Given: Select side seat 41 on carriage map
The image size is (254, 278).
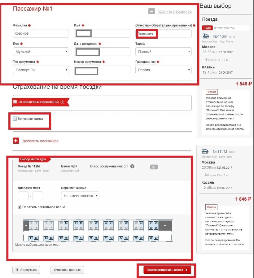Looking at the screenshot, I should 126,238.
